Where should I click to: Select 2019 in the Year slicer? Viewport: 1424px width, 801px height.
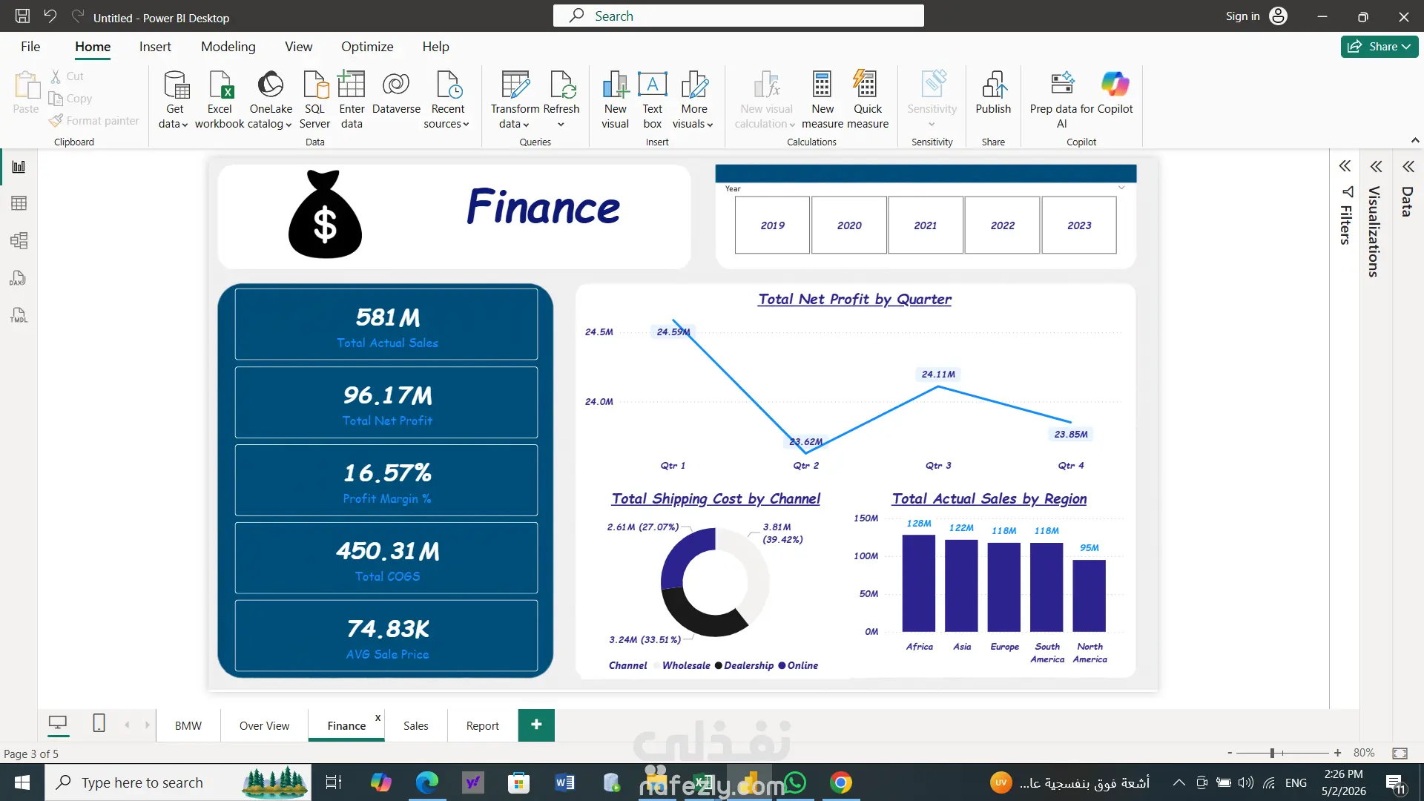[772, 225]
